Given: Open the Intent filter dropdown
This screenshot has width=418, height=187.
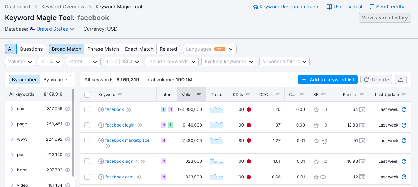Looking at the screenshot, I should pyautogui.click(x=83, y=62).
